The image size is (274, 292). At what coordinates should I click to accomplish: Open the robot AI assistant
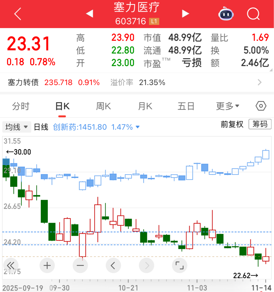pyautogui.click(x=226, y=14)
